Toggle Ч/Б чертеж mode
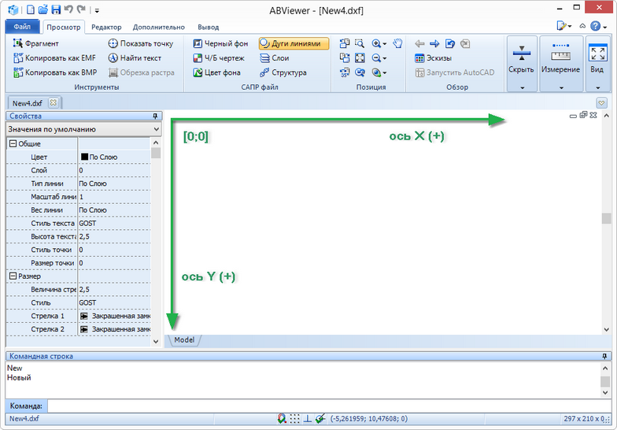 point(218,58)
